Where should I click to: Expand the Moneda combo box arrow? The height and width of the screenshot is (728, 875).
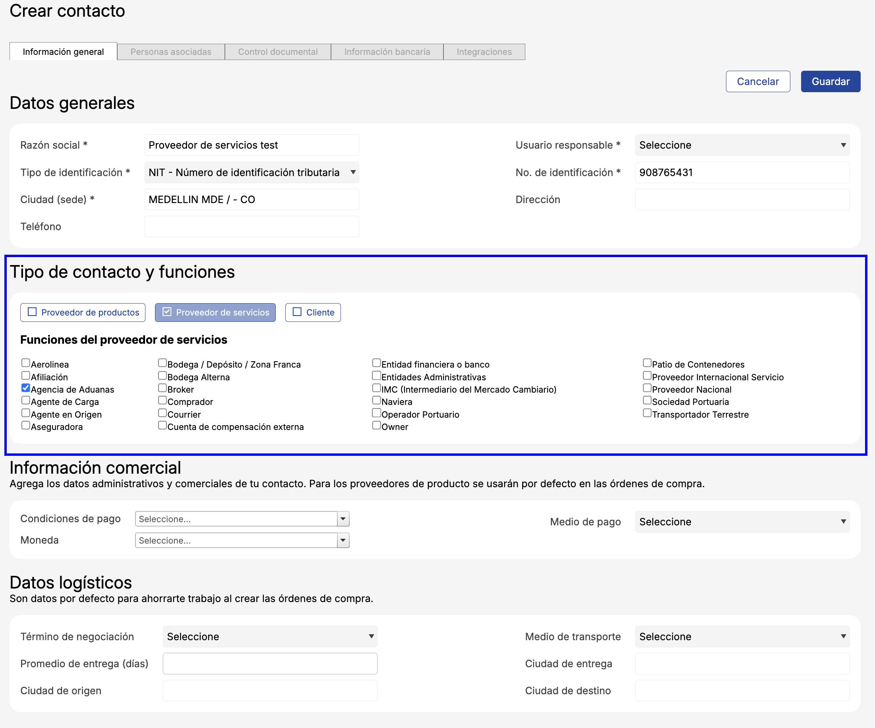[343, 540]
